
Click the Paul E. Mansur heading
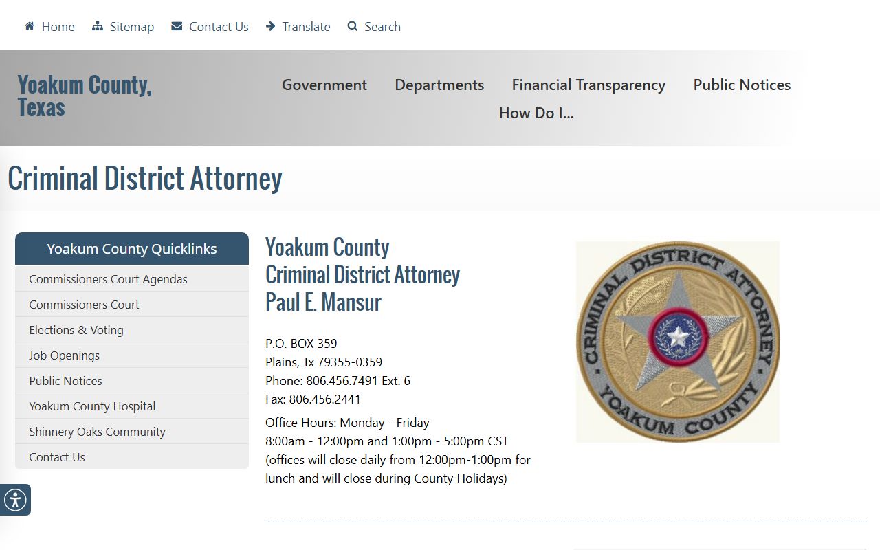pos(323,302)
